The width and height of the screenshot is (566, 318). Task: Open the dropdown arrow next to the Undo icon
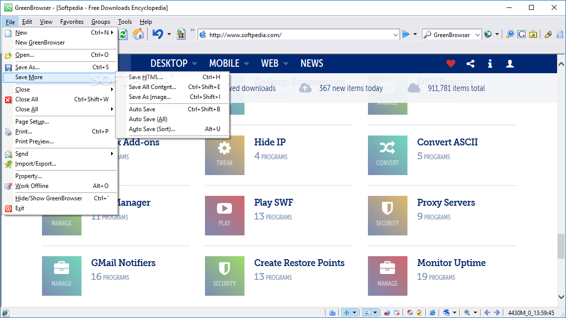[x=169, y=35]
